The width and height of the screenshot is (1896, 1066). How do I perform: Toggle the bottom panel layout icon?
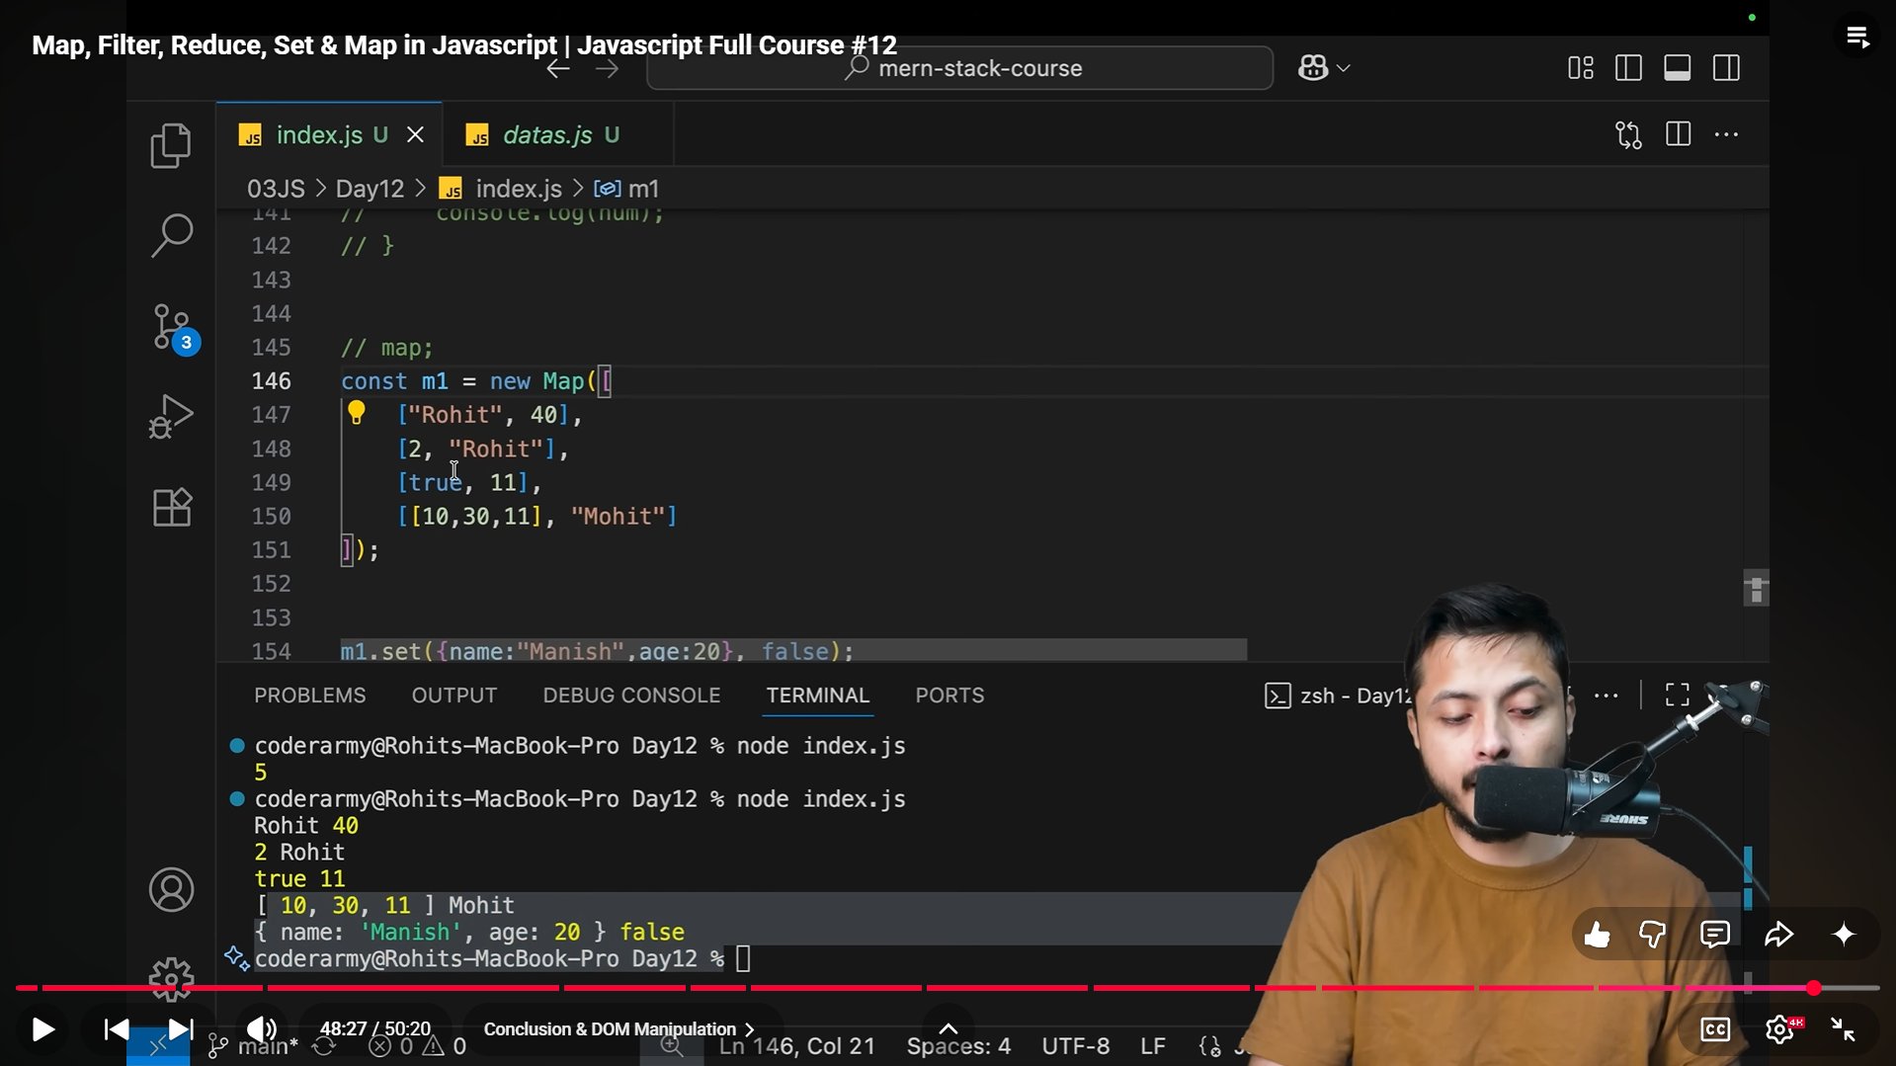click(1677, 68)
